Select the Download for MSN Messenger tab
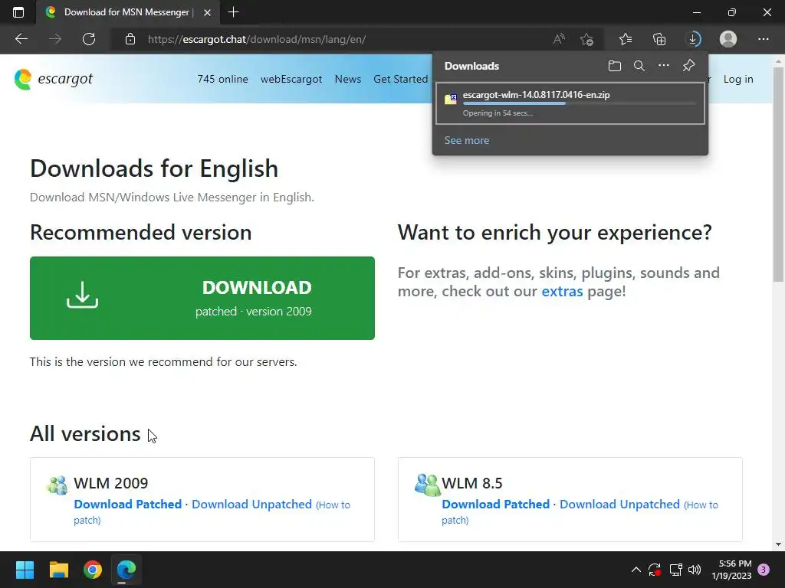 pos(127,12)
